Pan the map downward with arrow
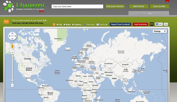 12,39
